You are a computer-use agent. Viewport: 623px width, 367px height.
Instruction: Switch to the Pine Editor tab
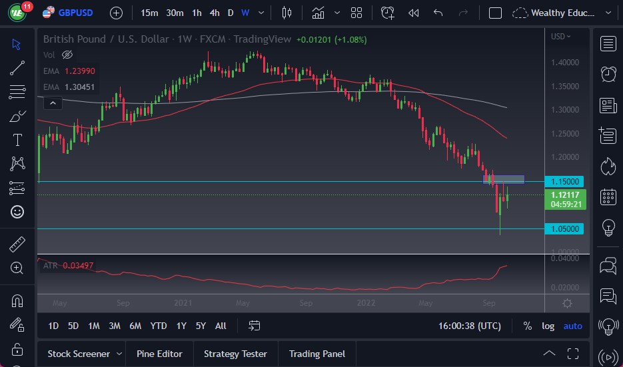point(159,354)
